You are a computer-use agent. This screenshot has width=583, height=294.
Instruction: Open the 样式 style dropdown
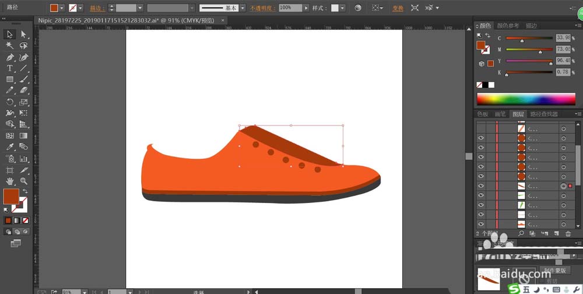pos(342,8)
